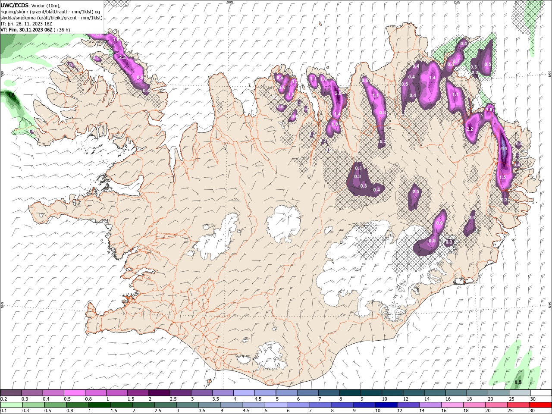The width and height of the screenshot is (552, 414).
Task: Click the 1.3 rain value in dark green
Action: click(x=12, y=95)
